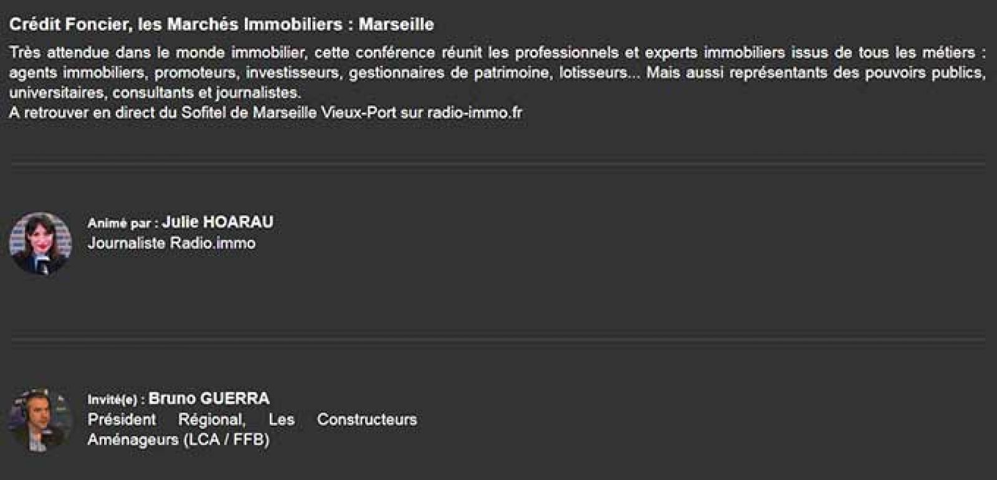Click the 'Président Régional' job title

pyautogui.click(x=166, y=419)
